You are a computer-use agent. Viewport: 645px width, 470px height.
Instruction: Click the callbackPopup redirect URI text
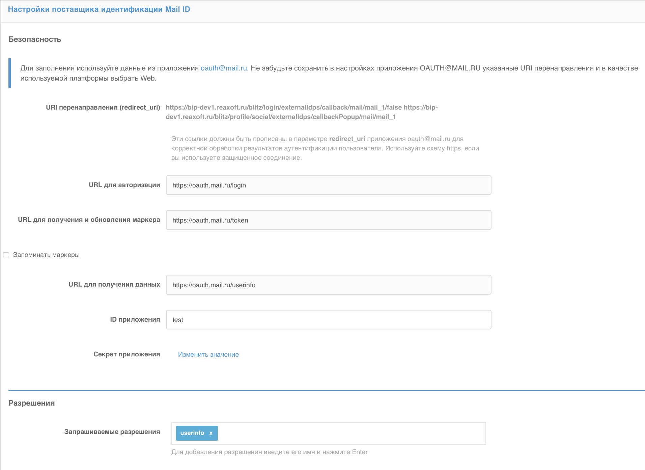tap(280, 117)
